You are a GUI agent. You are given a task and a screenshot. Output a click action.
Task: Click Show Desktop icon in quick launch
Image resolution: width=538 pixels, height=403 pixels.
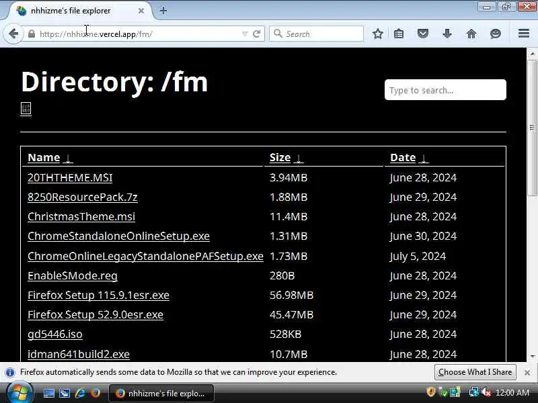48,393
